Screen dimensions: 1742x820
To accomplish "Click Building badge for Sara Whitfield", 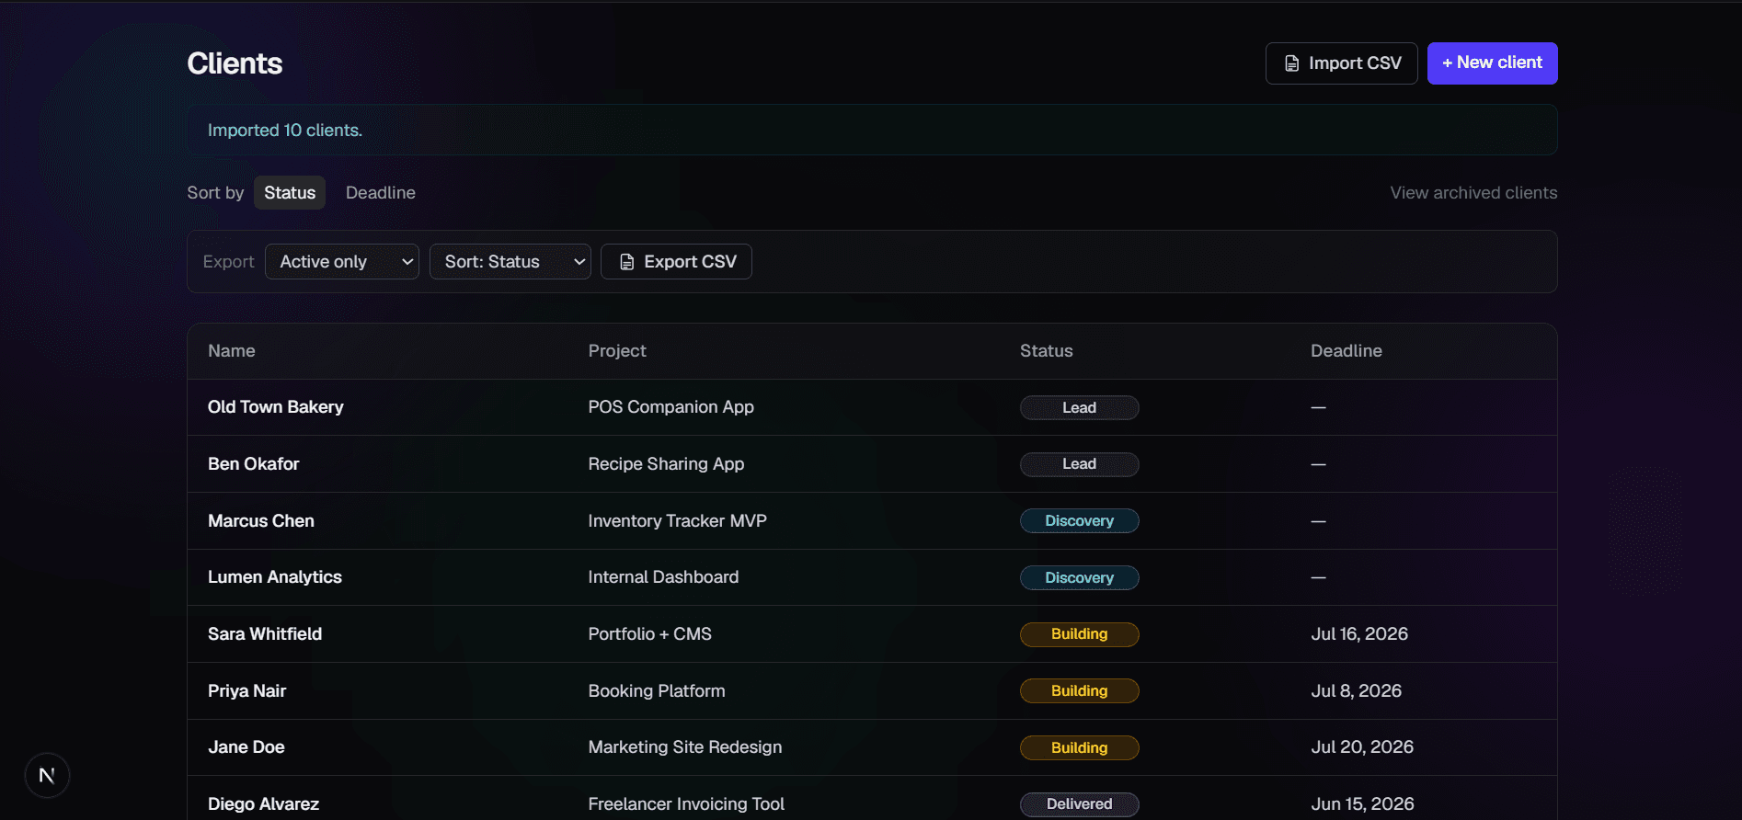I will (1080, 634).
